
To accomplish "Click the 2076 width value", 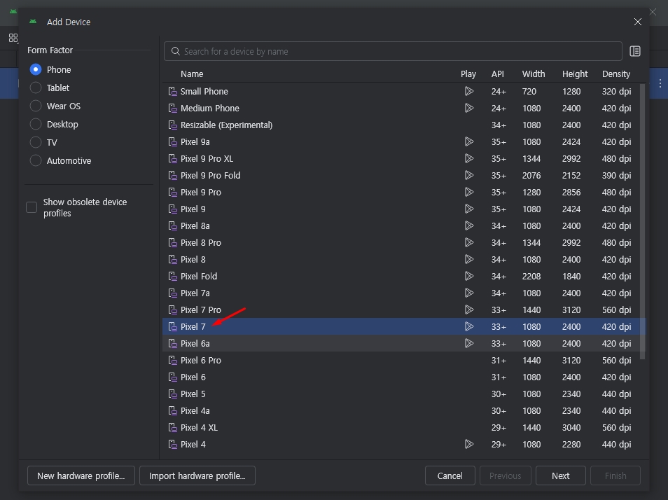I will coord(531,176).
